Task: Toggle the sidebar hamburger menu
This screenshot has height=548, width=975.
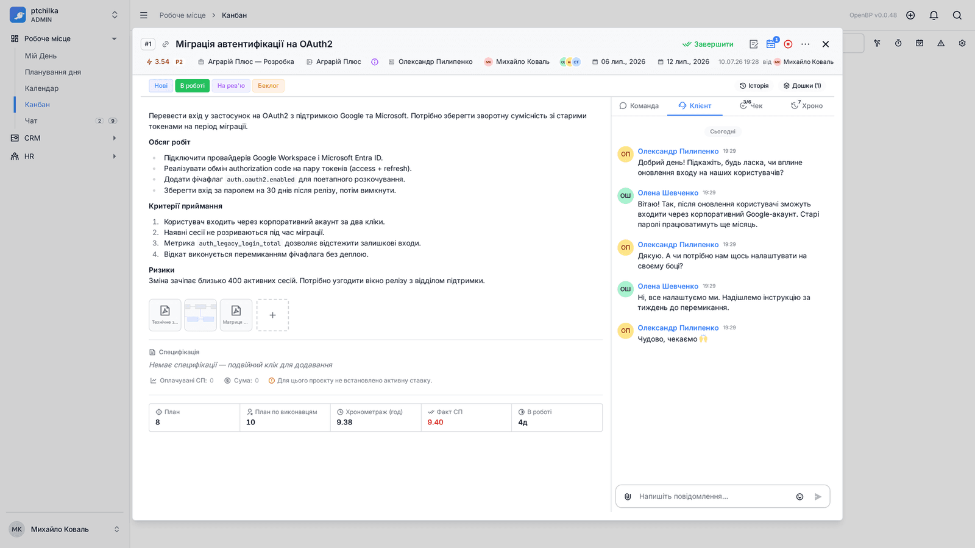Action: (144, 15)
